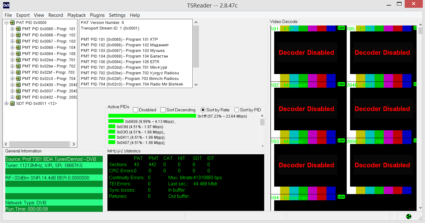The width and height of the screenshot is (425, 223).
Task: Enable Sort Decending checkbox
Action: pyautogui.click(x=163, y=110)
